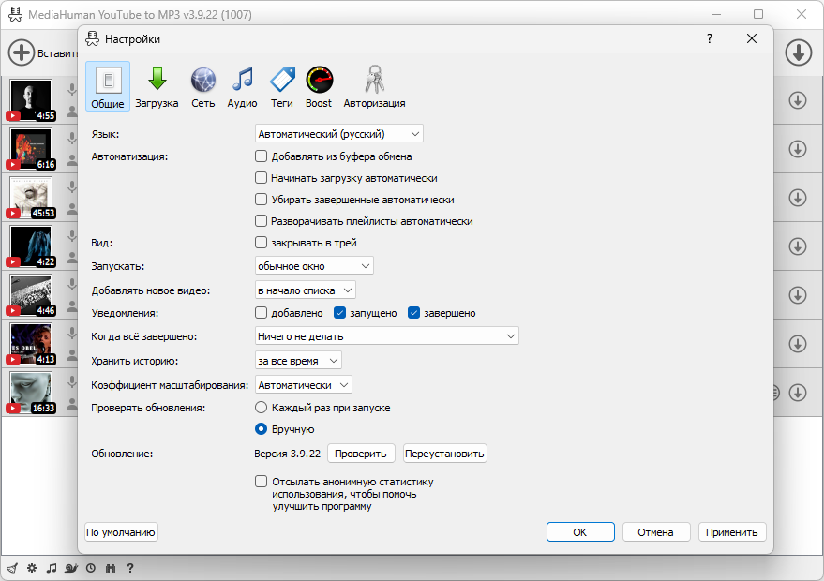Image resolution: width=824 pixels, height=581 pixels.
Task: Select Каждый раз при запуске radio button
Action: tap(262, 407)
